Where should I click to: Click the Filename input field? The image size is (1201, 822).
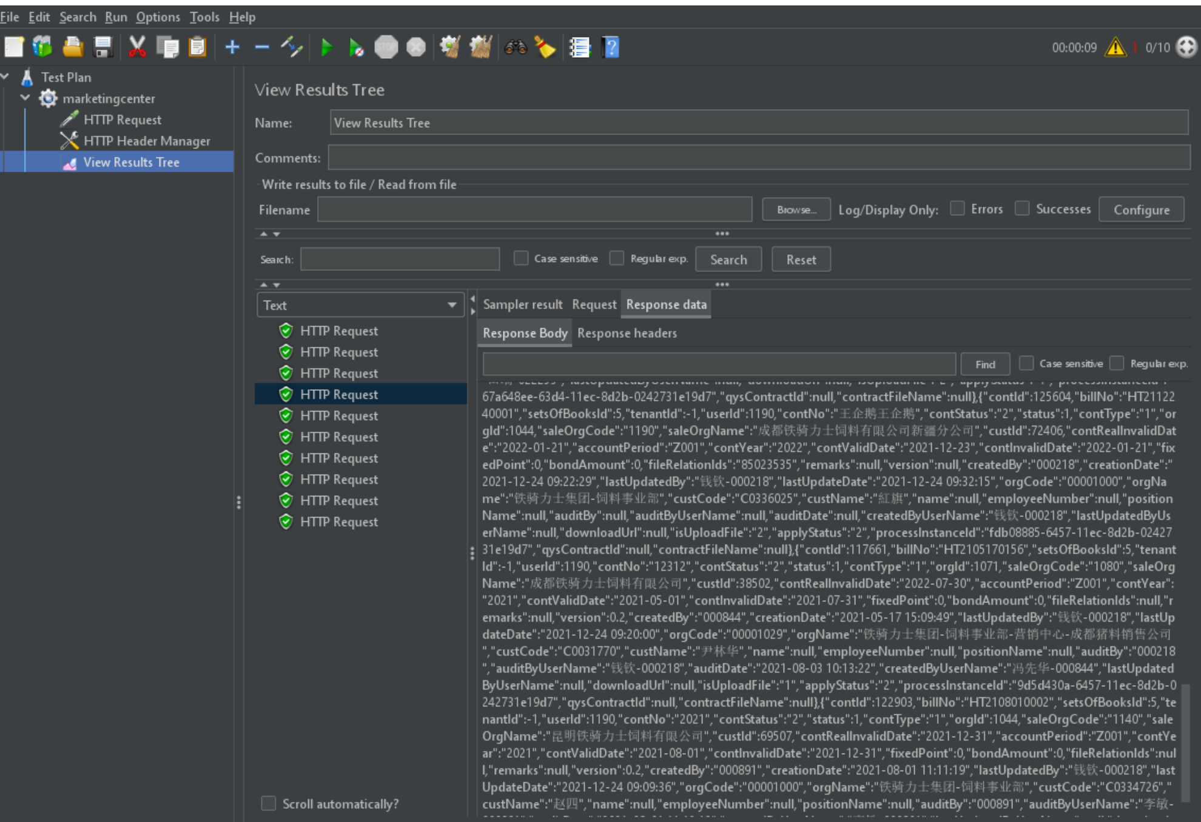(534, 210)
